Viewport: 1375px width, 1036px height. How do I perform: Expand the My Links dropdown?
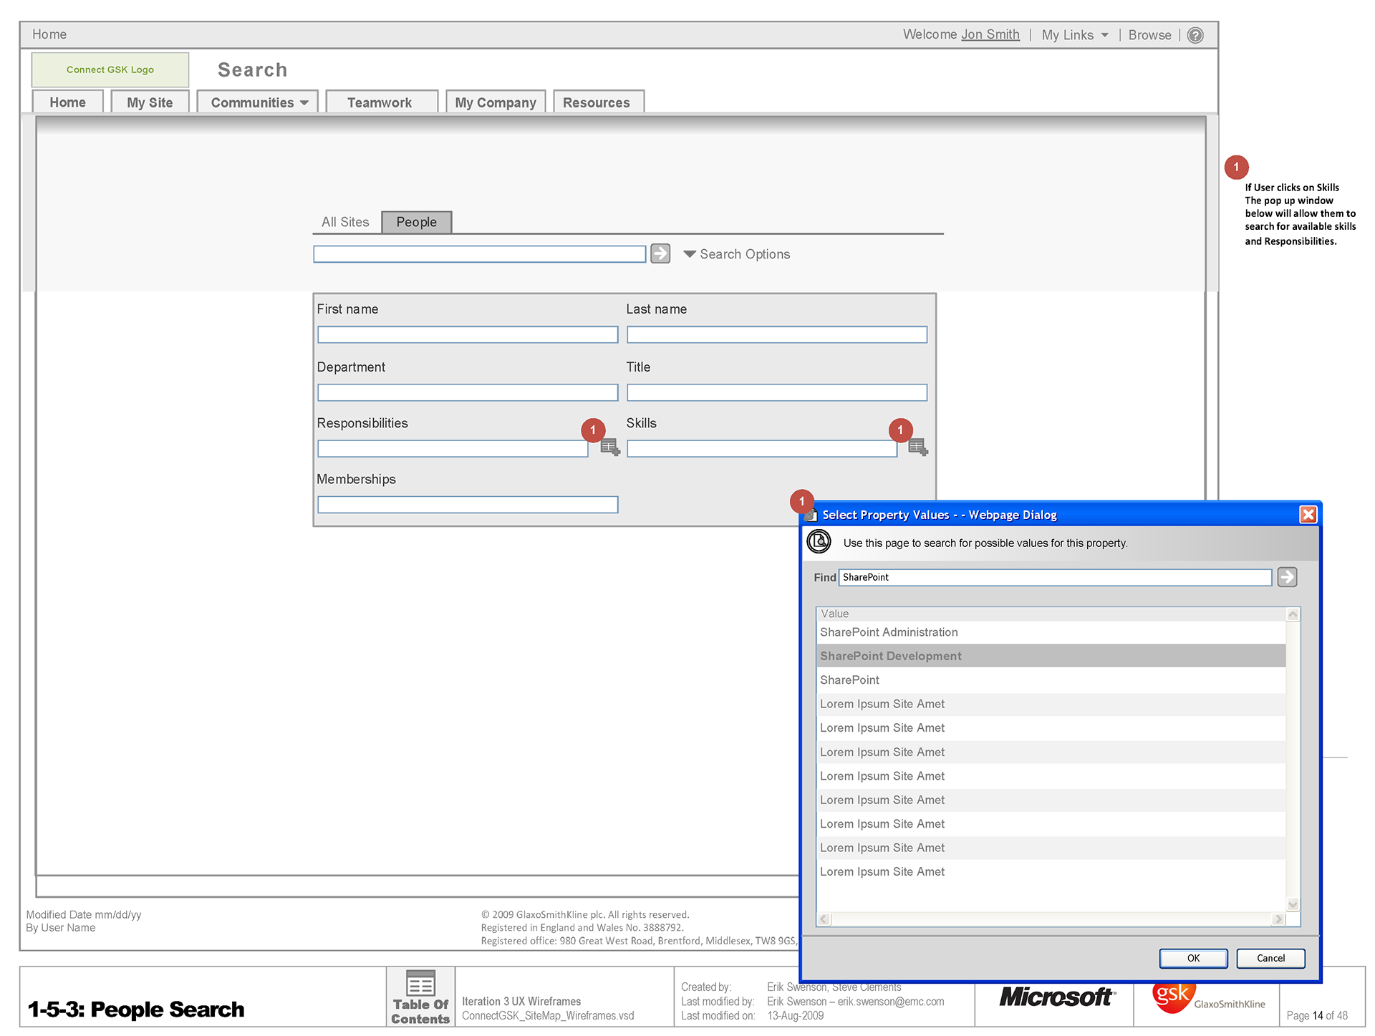click(x=1075, y=35)
